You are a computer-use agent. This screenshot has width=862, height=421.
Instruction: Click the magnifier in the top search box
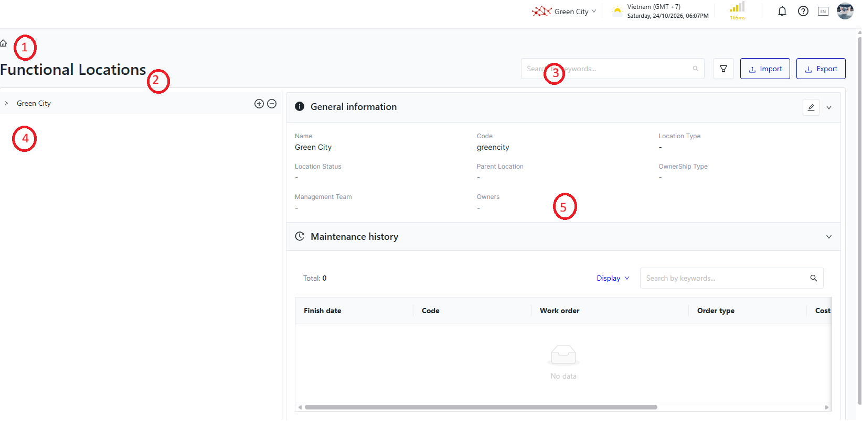(x=696, y=69)
